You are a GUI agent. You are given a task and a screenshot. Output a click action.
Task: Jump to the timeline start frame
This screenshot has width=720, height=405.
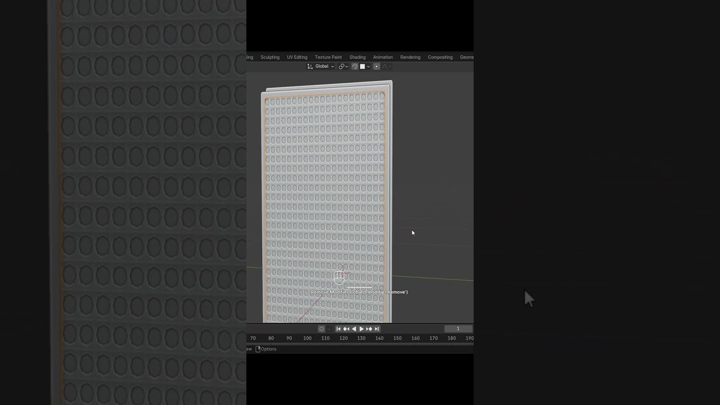338,329
